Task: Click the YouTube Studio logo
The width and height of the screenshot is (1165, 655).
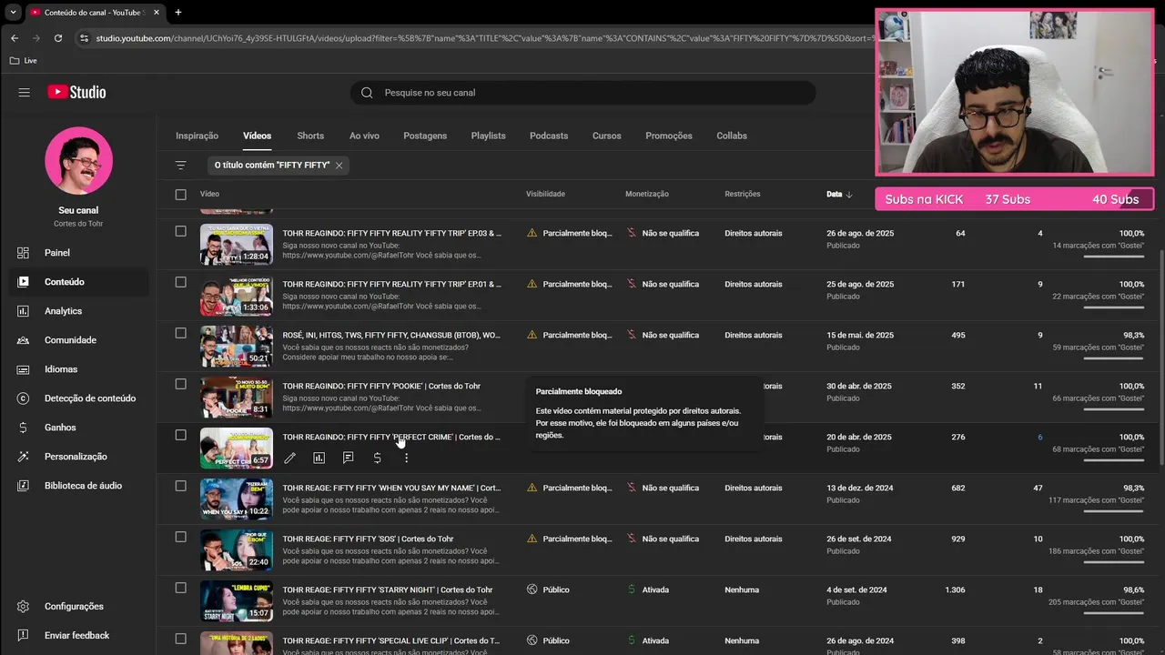Action: coord(76,93)
